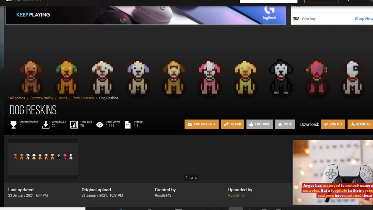Click the Logitech Keep Playing banner ad
Viewport: 373px width, 210px height.
(145, 15)
